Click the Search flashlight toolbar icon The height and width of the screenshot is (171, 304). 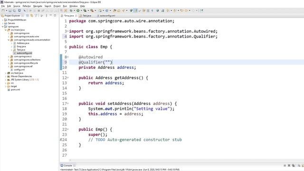point(123,10)
